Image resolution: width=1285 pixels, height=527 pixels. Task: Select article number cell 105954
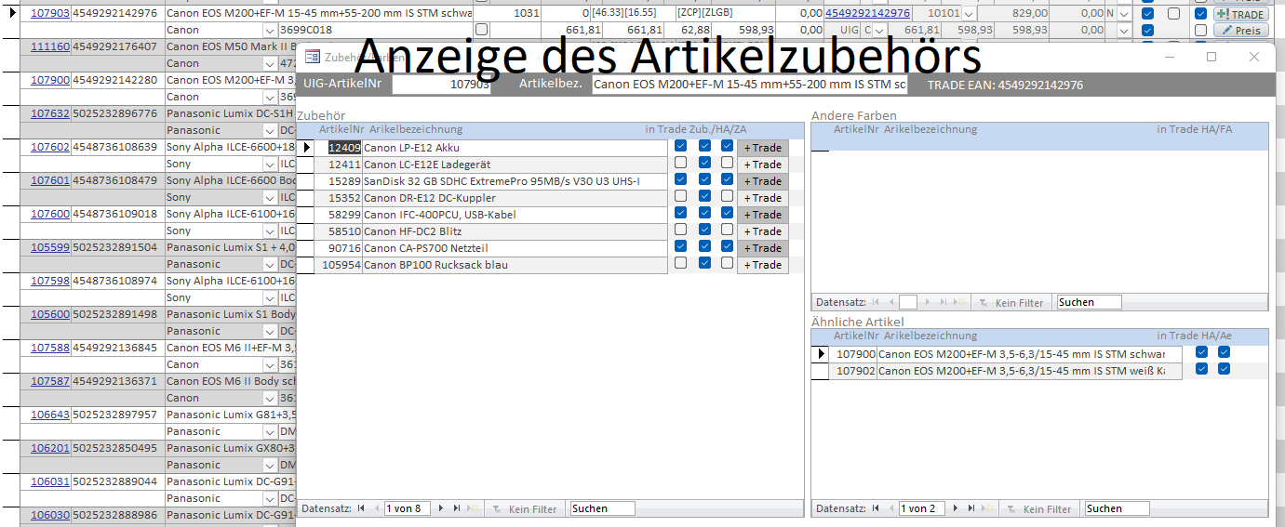click(339, 265)
